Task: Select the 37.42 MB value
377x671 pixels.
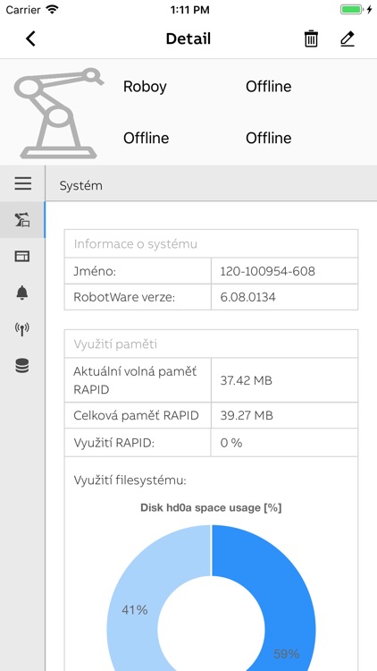Action: [x=247, y=380]
